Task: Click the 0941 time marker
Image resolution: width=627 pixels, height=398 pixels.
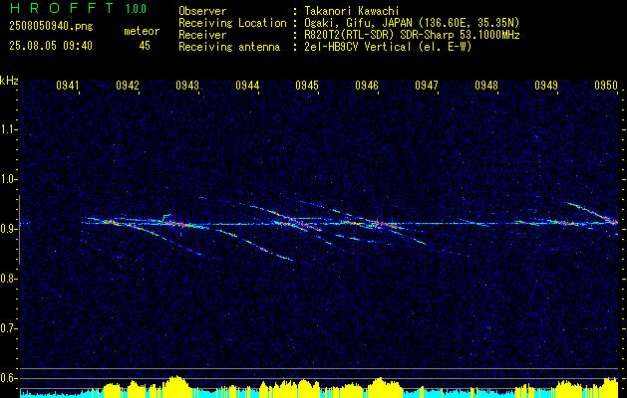Action: pos(68,85)
